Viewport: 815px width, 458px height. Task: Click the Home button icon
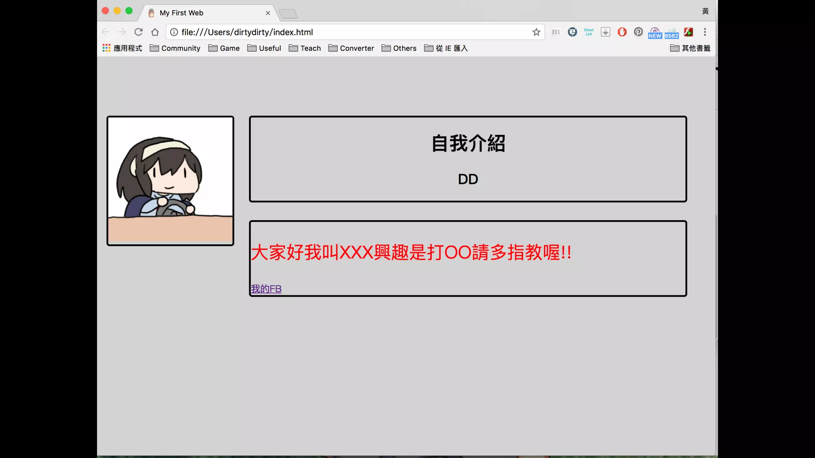(x=155, y=32)
